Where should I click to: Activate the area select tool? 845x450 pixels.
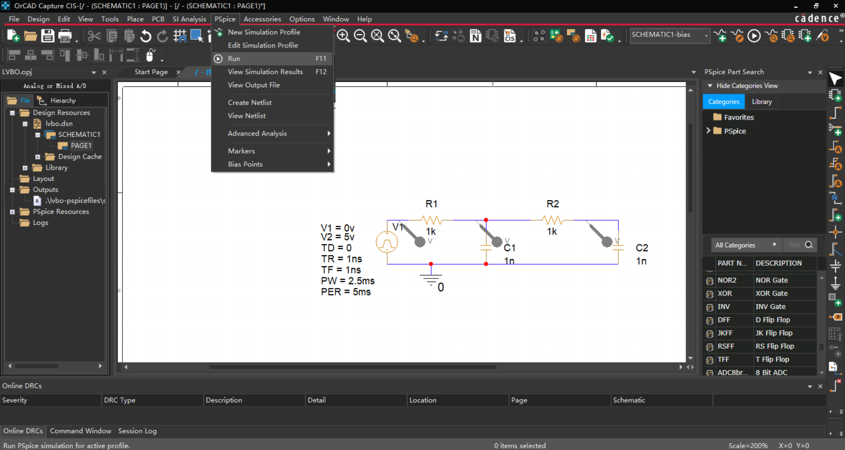(x=196, y=36)
